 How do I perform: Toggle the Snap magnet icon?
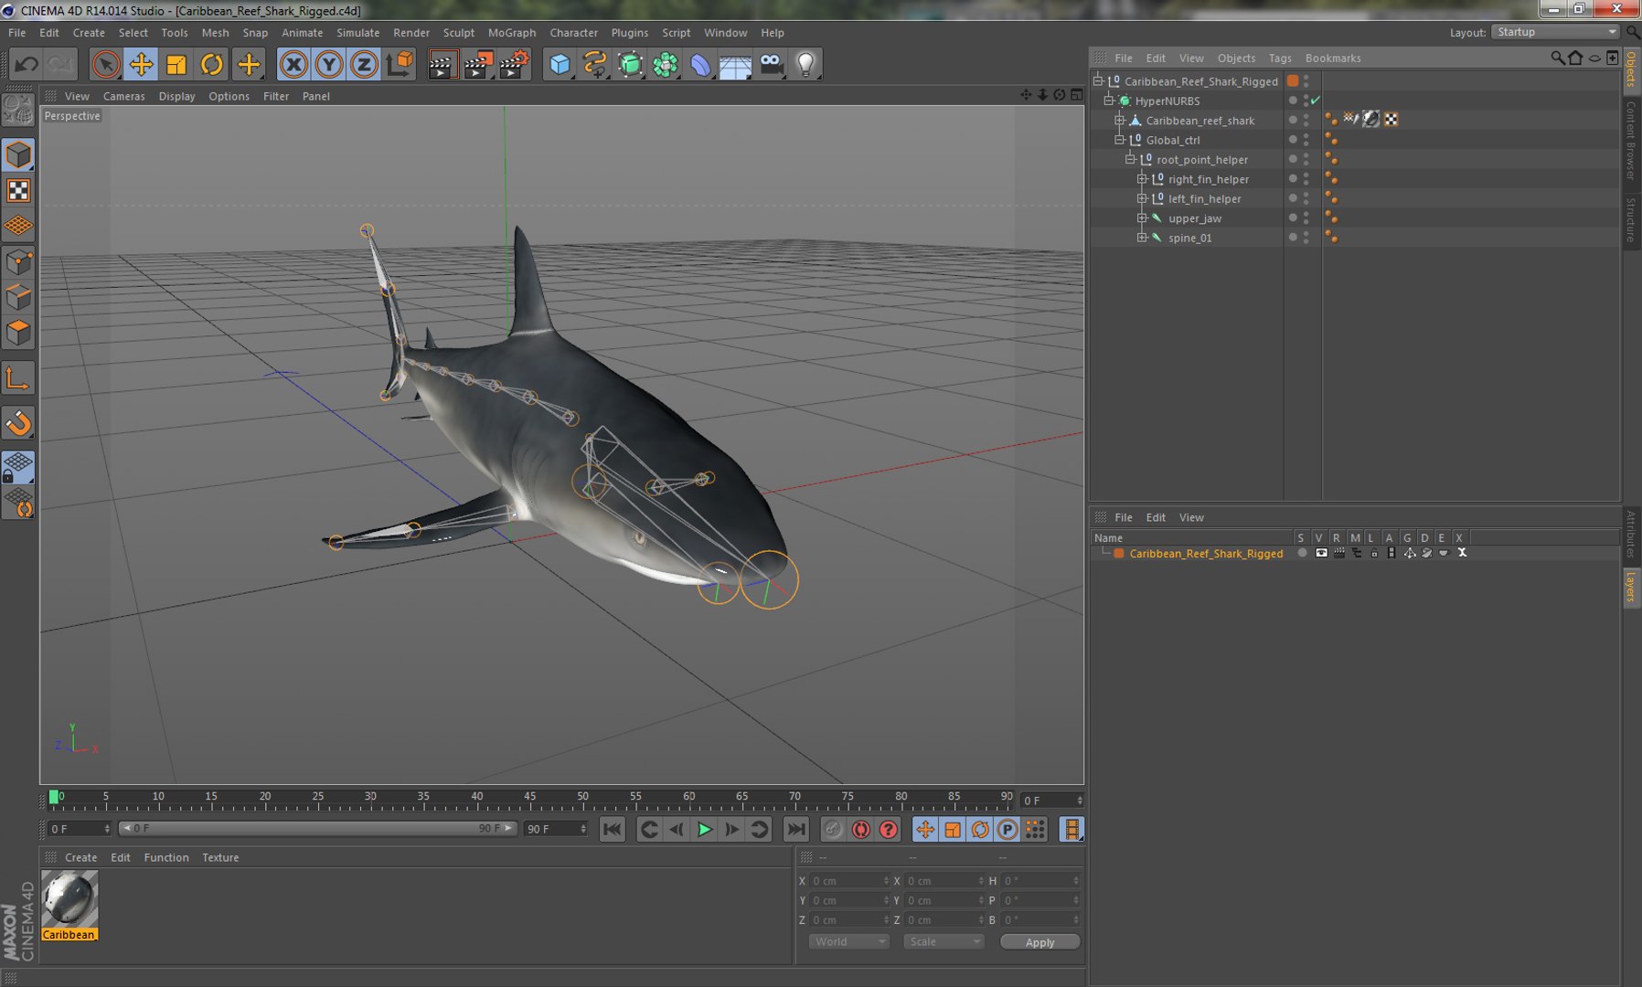[18, 422]
